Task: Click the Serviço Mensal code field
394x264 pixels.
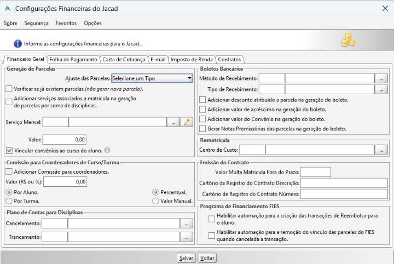Action: 55,122
